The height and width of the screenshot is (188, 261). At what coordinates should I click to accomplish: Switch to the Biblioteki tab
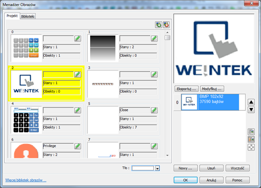click(28, 16)
